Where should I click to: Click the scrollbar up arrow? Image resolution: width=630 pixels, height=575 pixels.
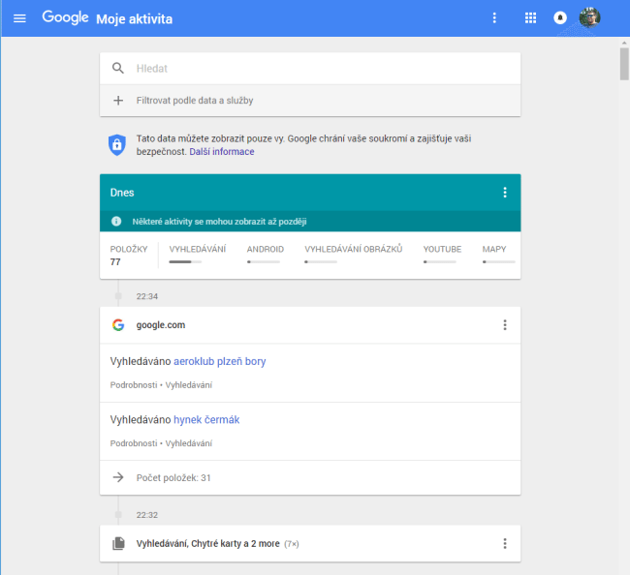click(624, 43)
